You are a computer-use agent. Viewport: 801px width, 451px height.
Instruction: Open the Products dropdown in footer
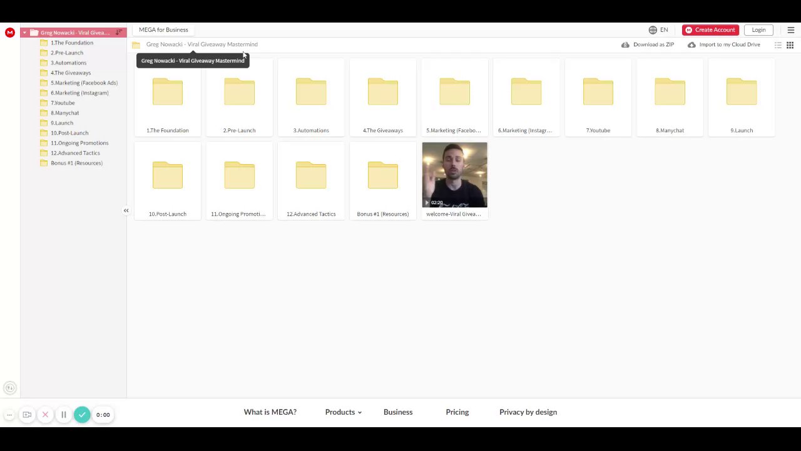(343, 412)
